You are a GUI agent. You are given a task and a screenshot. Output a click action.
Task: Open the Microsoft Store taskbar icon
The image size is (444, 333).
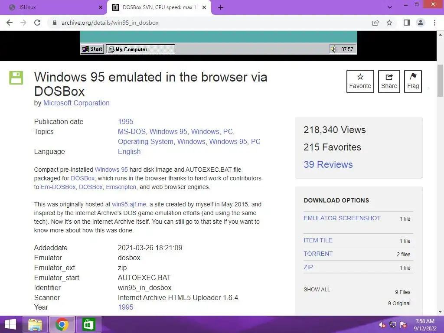coord(88,324)
